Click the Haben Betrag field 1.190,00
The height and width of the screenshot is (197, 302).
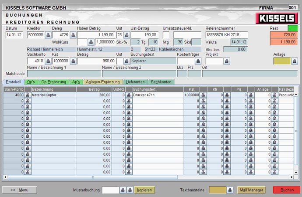pos(96,35)
